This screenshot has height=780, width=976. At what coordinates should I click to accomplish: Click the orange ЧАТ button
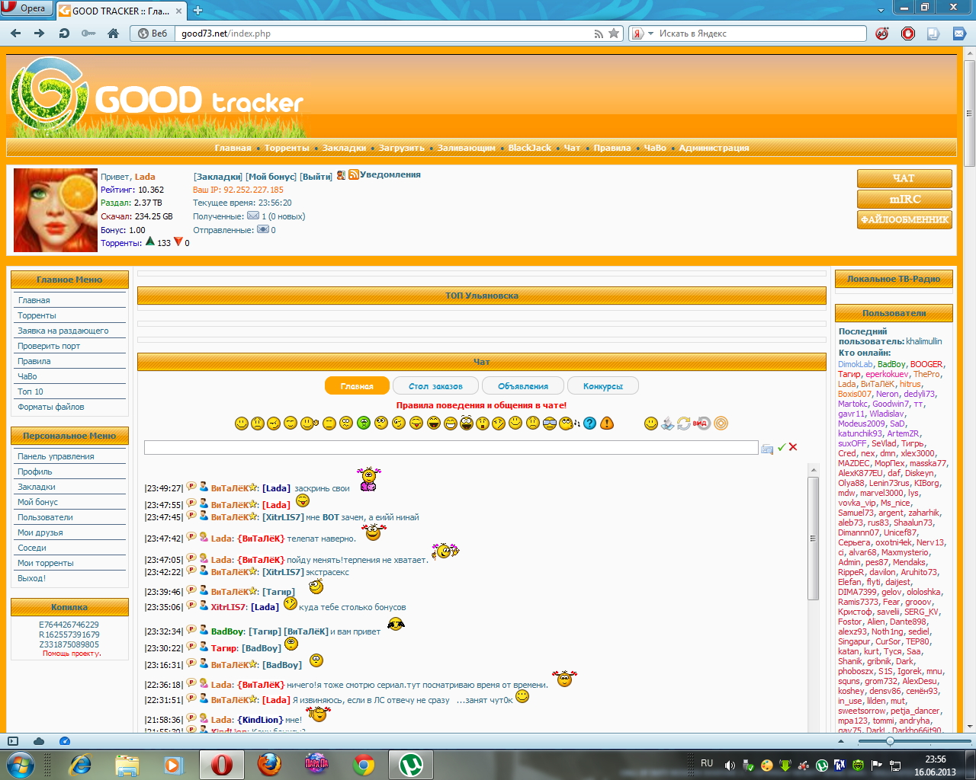pyautogui.click(x=904, y=178)
